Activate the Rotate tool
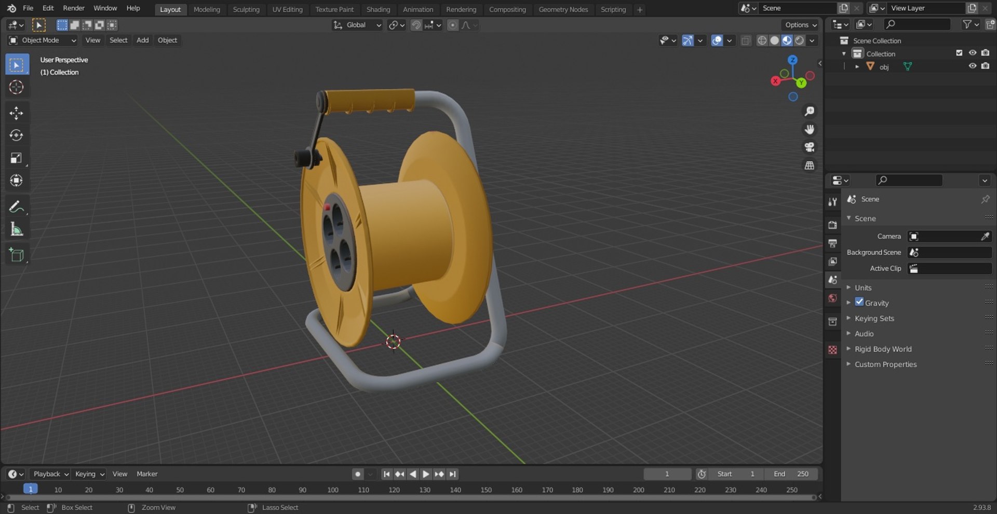Screen dimensions: 997x514 (x=16, y=136)
